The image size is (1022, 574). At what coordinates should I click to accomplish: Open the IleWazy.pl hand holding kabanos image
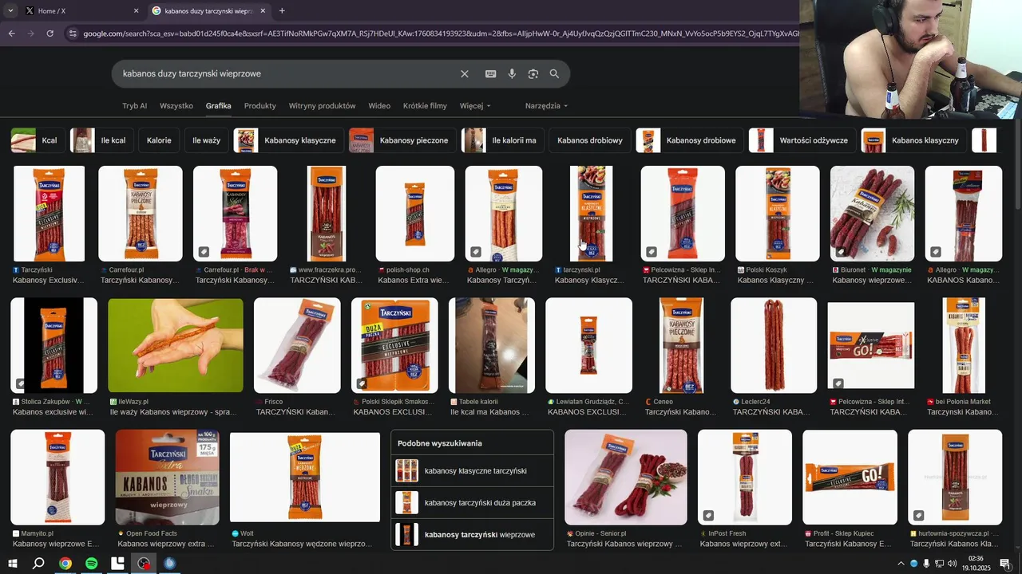(x=176, y=345)
